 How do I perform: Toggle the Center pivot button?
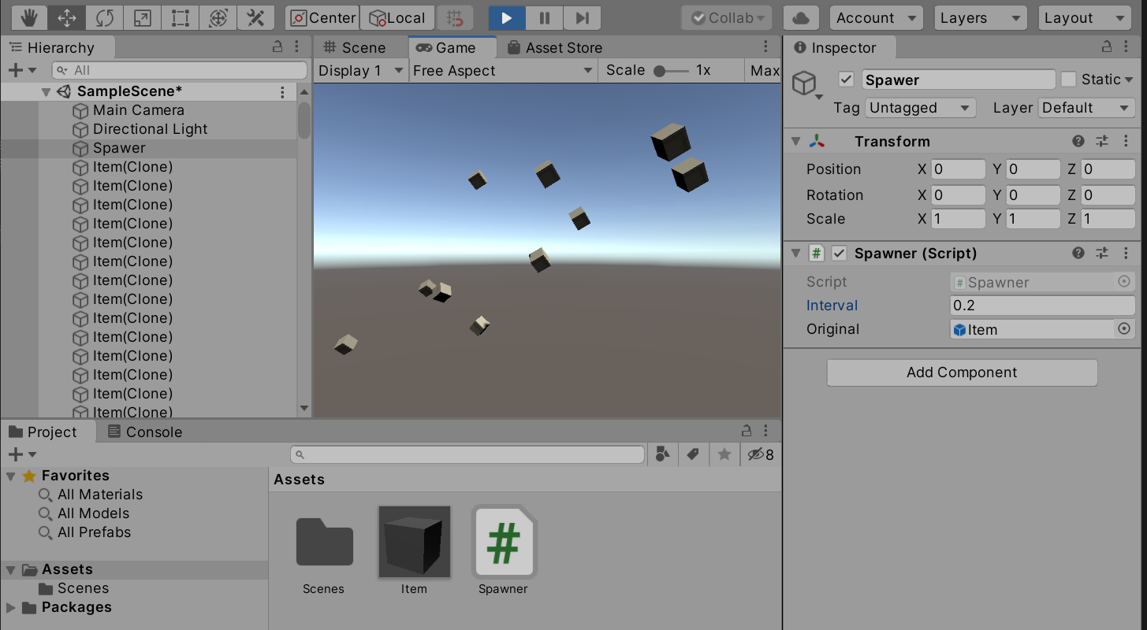[322, 17]
